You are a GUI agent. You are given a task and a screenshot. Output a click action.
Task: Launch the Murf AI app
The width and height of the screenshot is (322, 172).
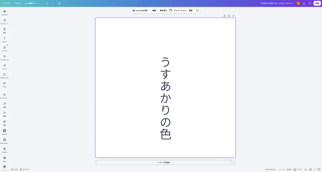[x=4, y=132]
